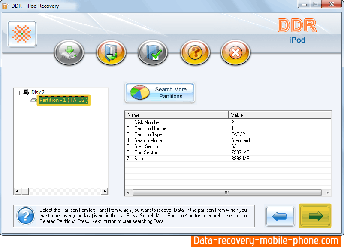
Task: Open help via the question mark toolbar icon
Action: pyautogui.click(x=195, y=53)
